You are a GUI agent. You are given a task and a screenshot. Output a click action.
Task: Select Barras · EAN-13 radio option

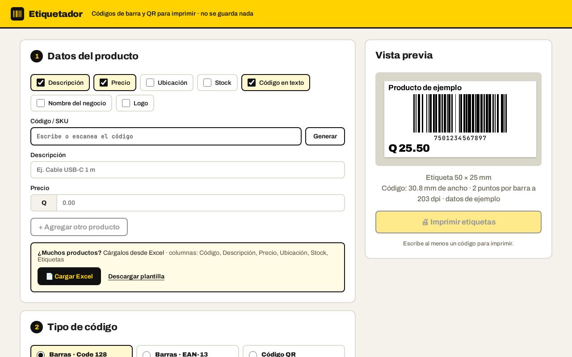(147, 355)
